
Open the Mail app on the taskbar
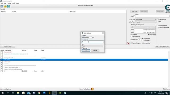29,93
